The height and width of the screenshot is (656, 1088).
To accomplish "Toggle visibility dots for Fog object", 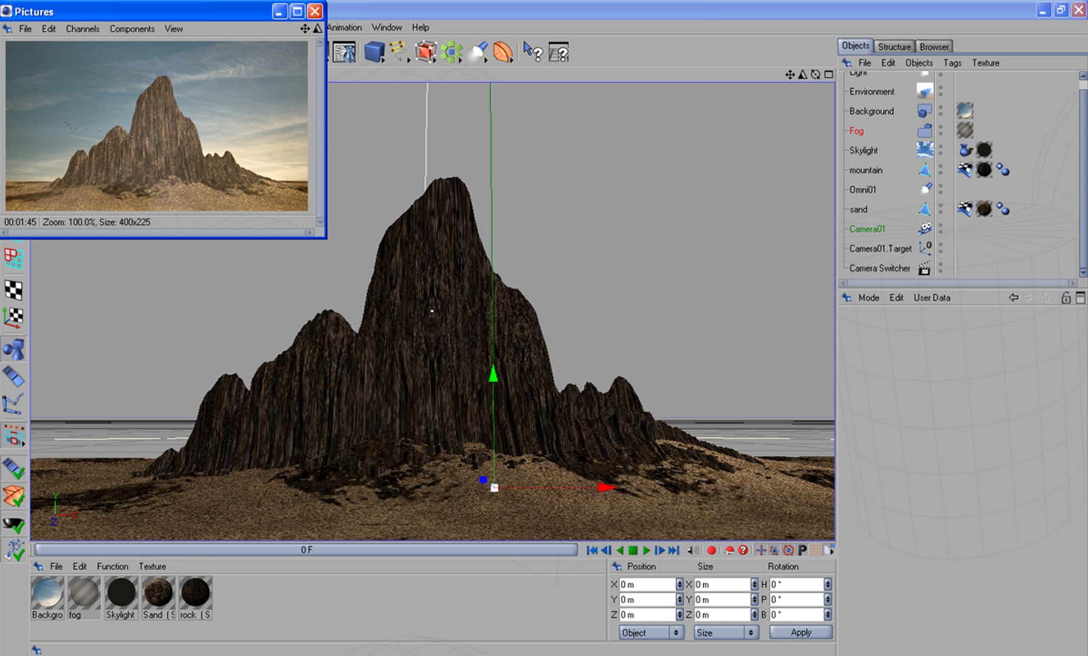I will pyautogui.click(x=940, y=131).
